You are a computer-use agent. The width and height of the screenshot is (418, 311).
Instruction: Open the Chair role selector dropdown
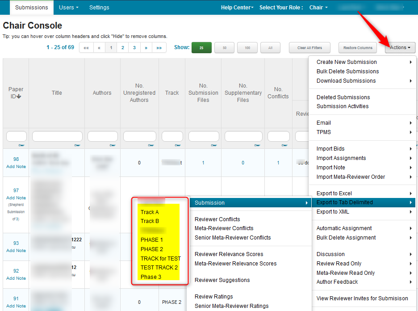click(x=318, y=8)
